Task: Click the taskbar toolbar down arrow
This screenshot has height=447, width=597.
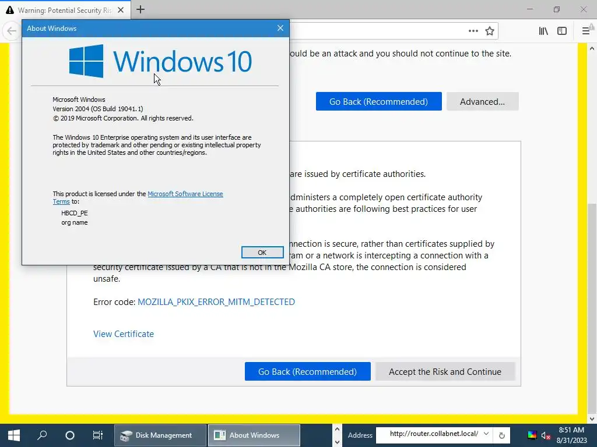Action: pyautogui.click(x=337, y=442)
